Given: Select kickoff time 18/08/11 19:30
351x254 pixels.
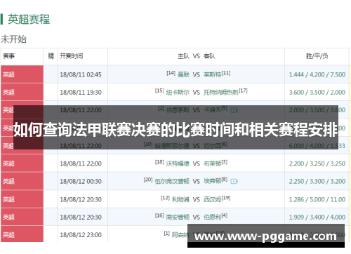Looking at the screenshot, I should [81, 93].
